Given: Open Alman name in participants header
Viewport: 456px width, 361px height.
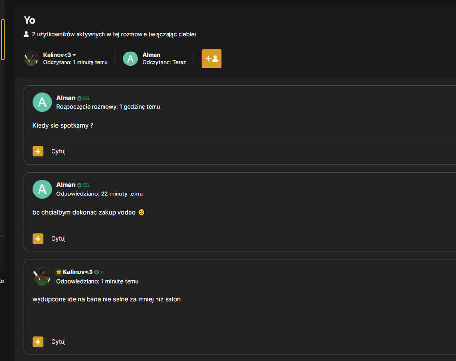Looking at the screenshot, I should [152, 55].
